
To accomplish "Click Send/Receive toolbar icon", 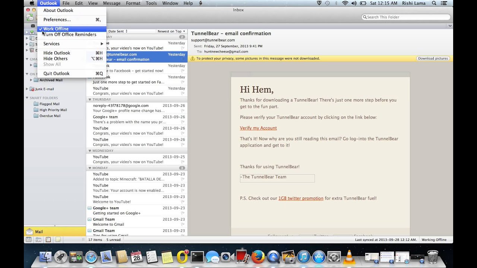I will pyautogui.click(x=29, y=17).
